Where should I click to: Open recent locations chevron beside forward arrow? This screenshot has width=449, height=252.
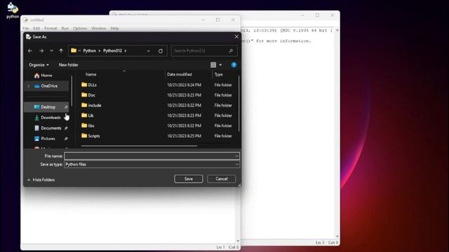click(51, 51)
